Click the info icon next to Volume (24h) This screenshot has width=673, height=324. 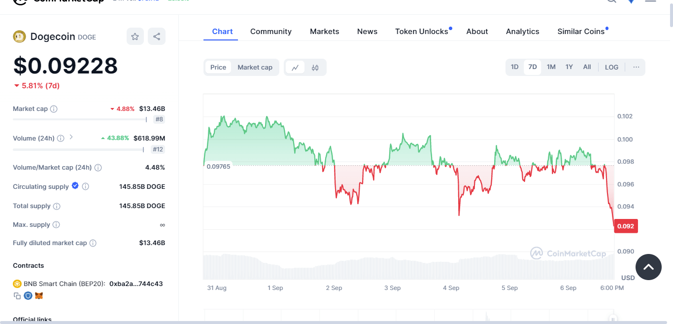coord(61,139)
